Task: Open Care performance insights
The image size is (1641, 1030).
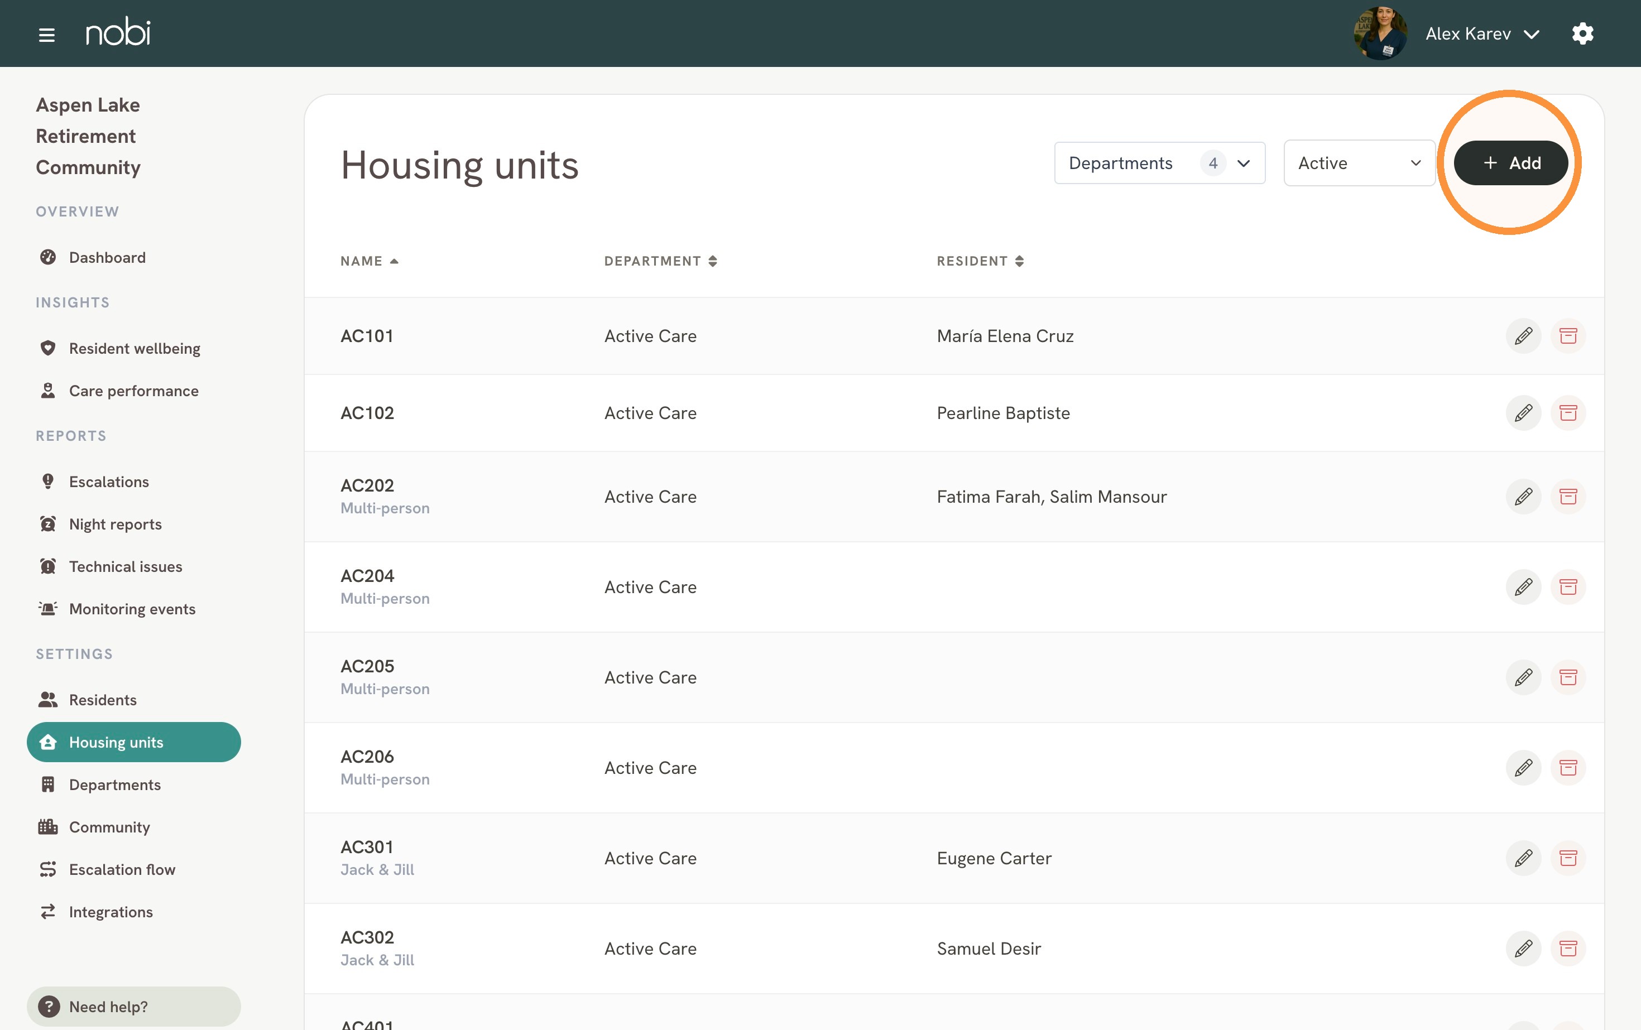Action: tap(133, 391)
